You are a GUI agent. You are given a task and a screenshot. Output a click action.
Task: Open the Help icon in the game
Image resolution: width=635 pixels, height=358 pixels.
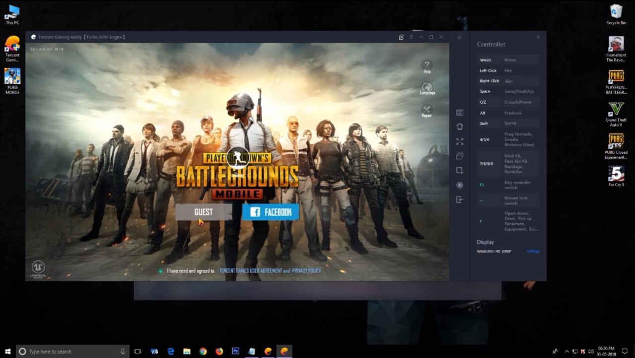pyautogui.click(x=427, y=66)
